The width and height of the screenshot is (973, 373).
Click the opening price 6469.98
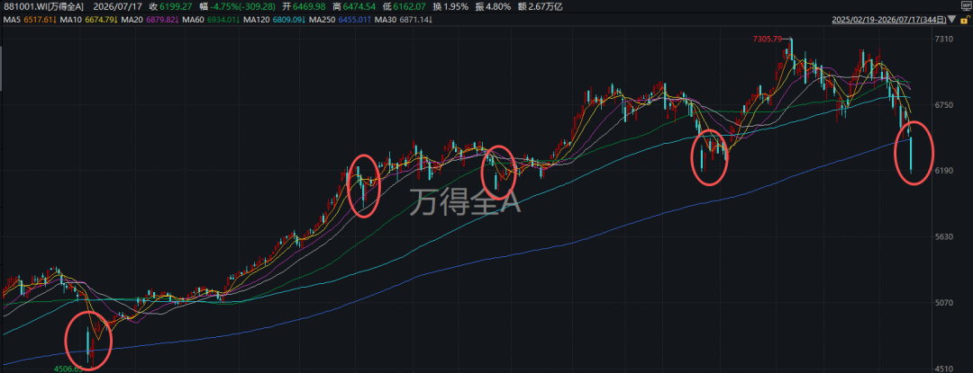pyautogui.click(x=308, y=8)
